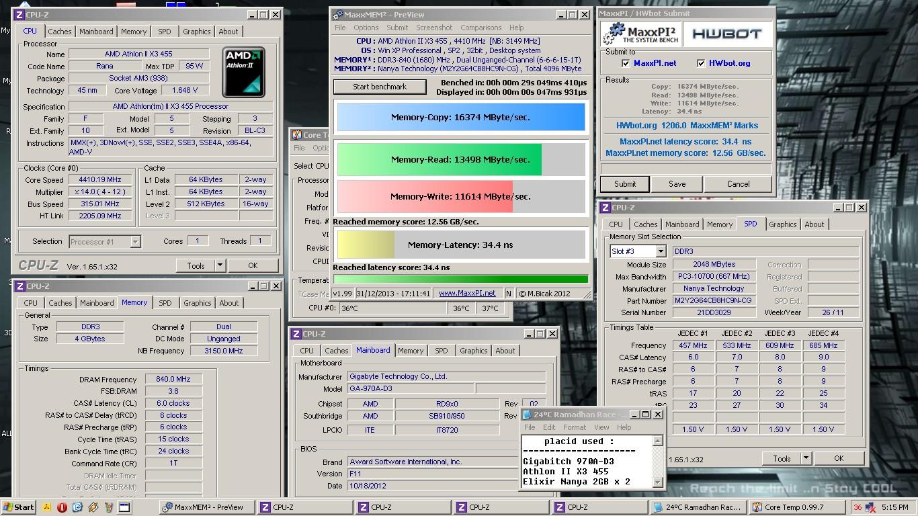This screenshot has width=918, height=516.
Task: Click the Tools button in CPU-Z CPU window
Action: click(196, 265)
